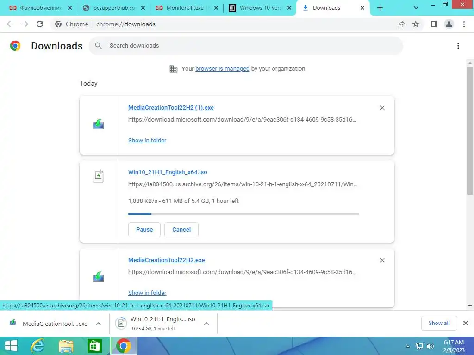Open the 'browser is managed' link
Image resolution: width=474 pixels, height=355 pixels.
(x=223, y=69)
